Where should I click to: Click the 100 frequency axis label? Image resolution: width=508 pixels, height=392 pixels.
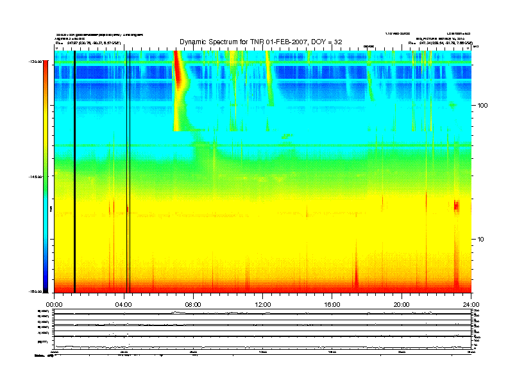482,106
